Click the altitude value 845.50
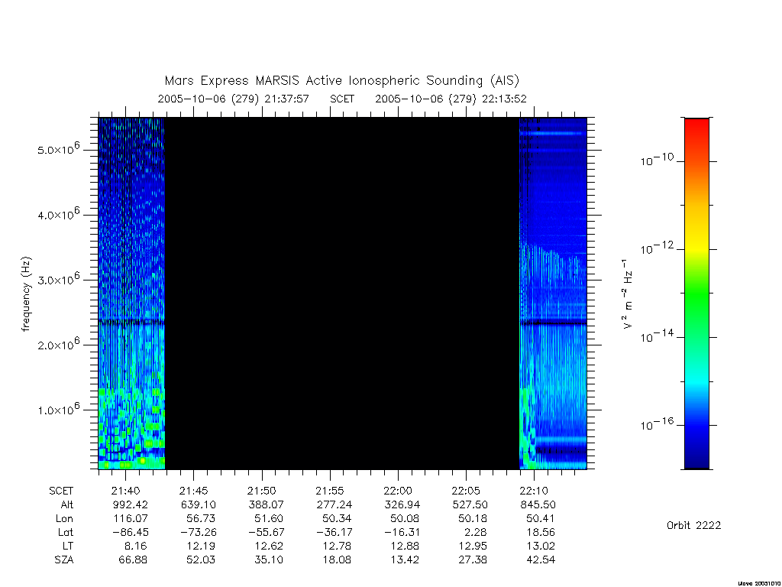 click(538, 504)
